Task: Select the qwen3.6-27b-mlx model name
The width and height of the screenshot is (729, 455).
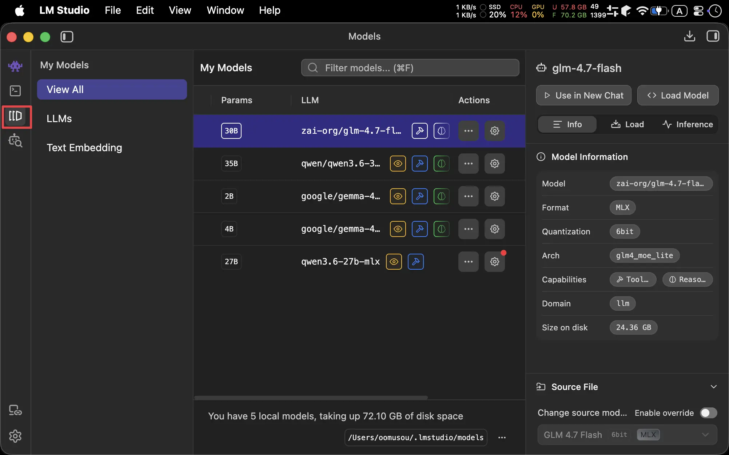Action: pyautogui.click(x=340, y=262)
